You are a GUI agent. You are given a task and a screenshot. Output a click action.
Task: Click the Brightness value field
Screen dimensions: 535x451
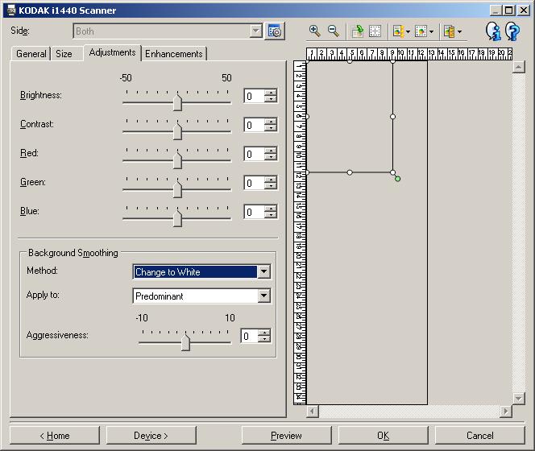pyautogui.click(x=254, y=96)
